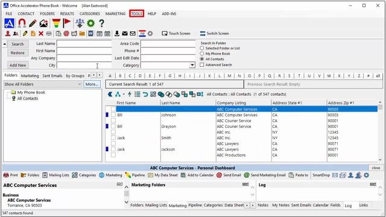Click the four-squares categories icon above results

point(153,94)
